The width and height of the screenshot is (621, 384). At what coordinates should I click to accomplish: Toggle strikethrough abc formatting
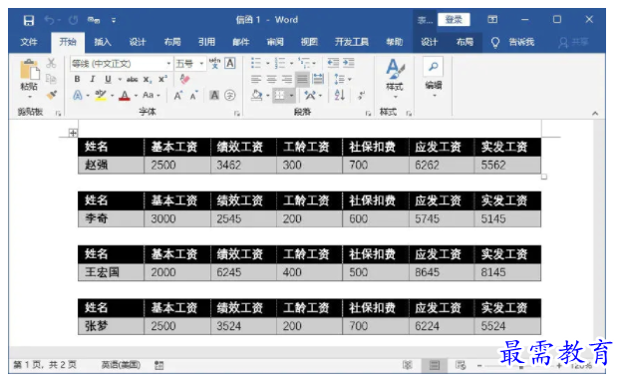click(x=133, y=79)
